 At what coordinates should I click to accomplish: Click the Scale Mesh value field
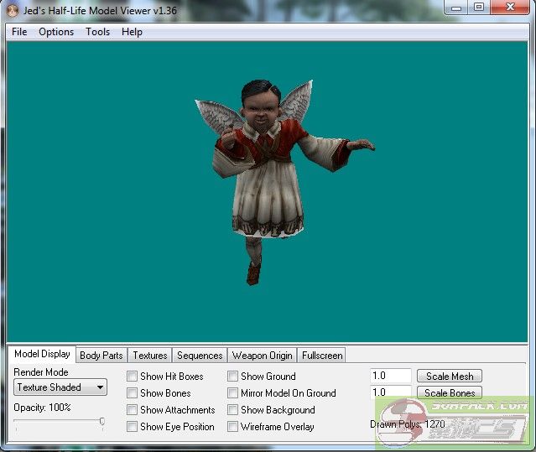[391, 376]
